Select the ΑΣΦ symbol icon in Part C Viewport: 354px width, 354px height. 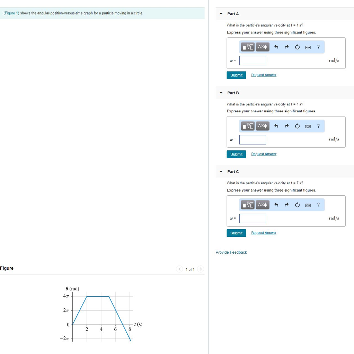coord(262,205)
